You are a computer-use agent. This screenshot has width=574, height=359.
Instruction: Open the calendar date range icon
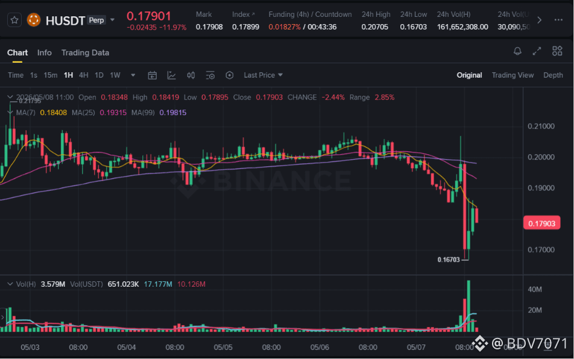click(x=153, y=75)
